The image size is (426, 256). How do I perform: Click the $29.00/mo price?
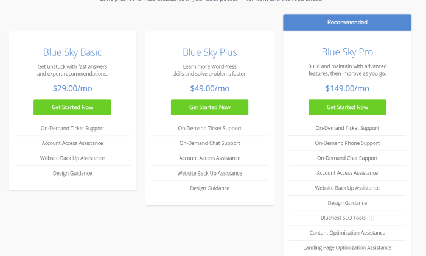[x=72, y=88]
